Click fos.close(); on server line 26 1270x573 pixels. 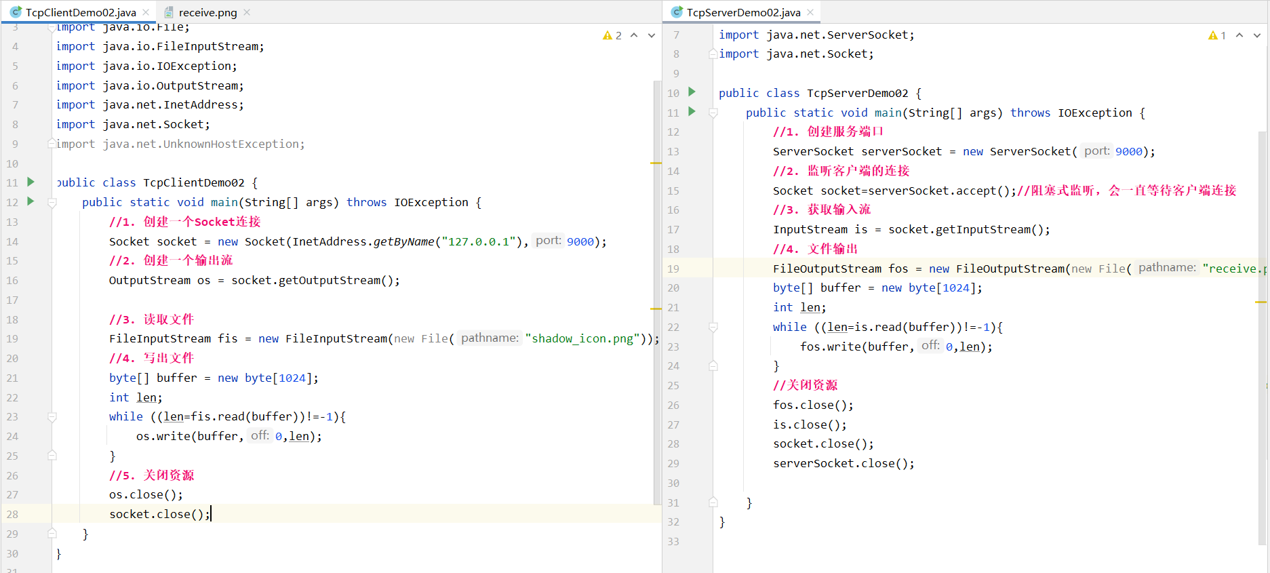pos(813,405)
